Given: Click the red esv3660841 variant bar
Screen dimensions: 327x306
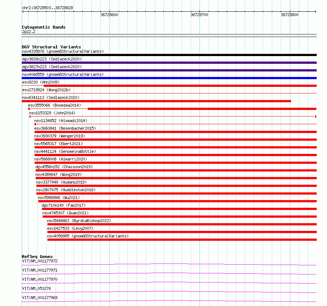Looking at the screenshot, I should click(176, 132).
